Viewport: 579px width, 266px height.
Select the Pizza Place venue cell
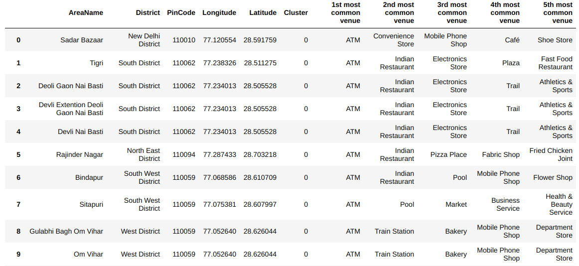(x=448, y=154)
